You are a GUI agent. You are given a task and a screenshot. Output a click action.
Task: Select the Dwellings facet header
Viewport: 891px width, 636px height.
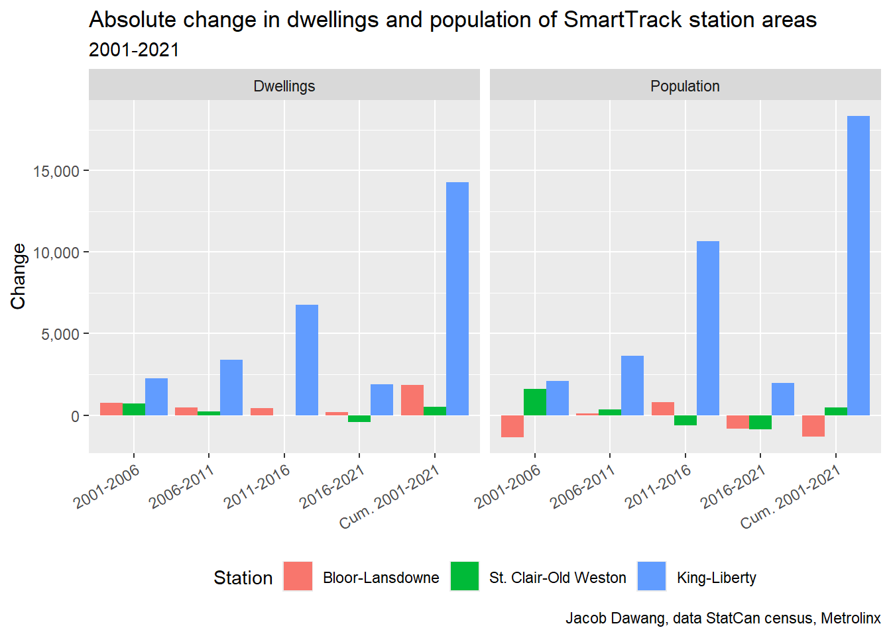click(x=284, y=86)
